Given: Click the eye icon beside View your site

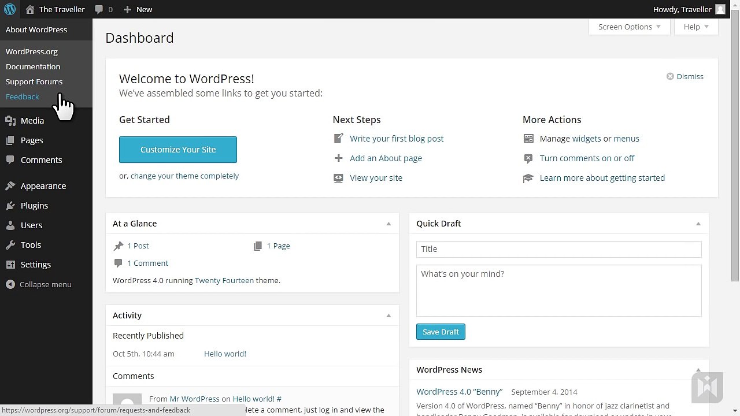Looking at the screenshot, I should (x=339, y=178).
